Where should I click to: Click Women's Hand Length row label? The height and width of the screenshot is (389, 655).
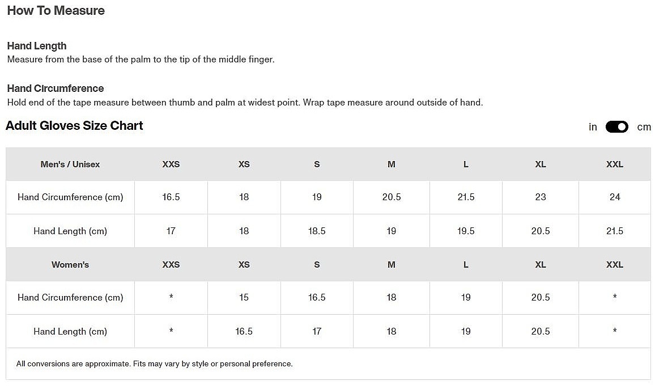tap(70, 331)
